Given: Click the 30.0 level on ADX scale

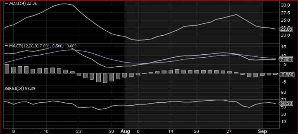Looking at the screenshot, I should (x=286, y=5).
